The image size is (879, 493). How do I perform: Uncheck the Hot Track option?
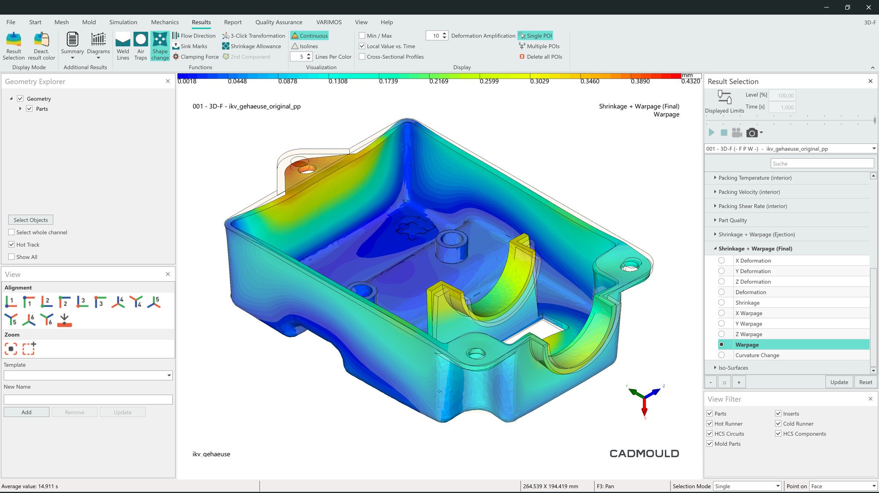tap(11, 244)
